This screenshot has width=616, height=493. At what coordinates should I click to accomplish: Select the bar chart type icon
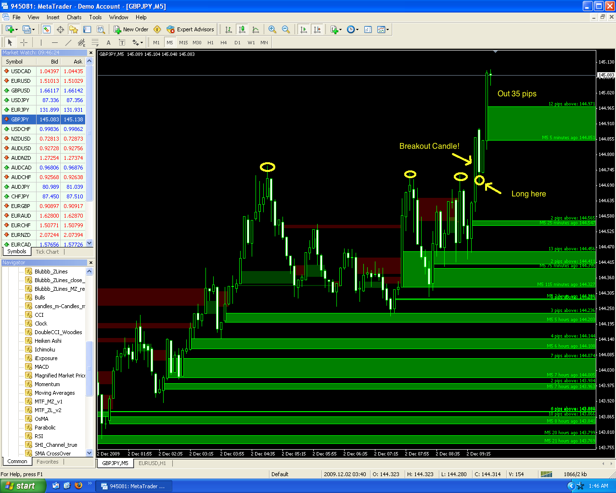pos(229,29)
